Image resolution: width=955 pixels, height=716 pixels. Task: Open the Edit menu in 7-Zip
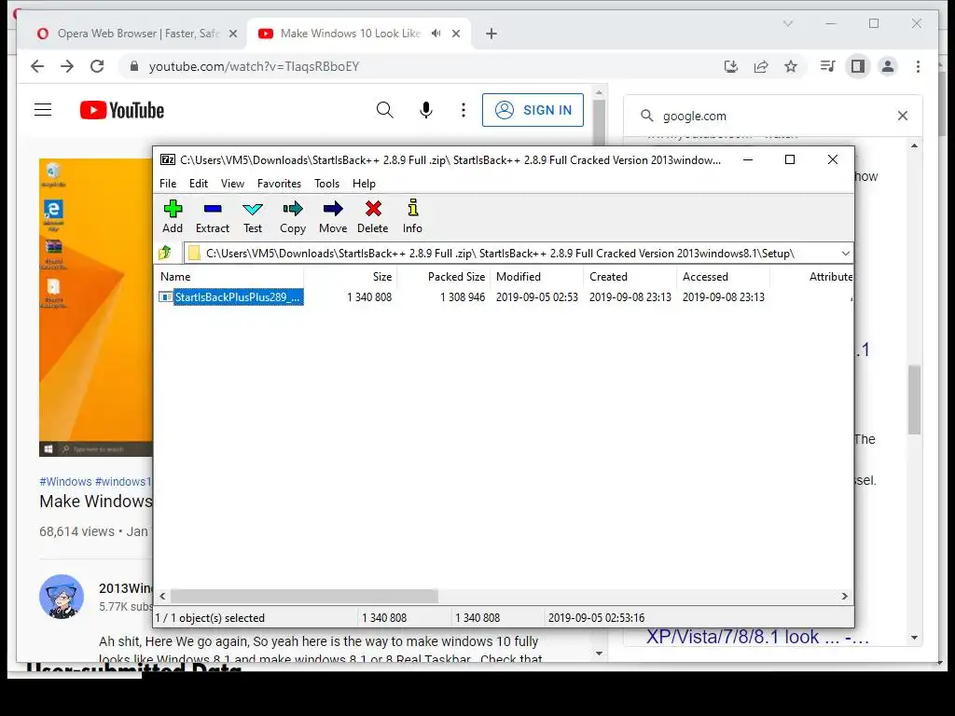coord(199,184)
